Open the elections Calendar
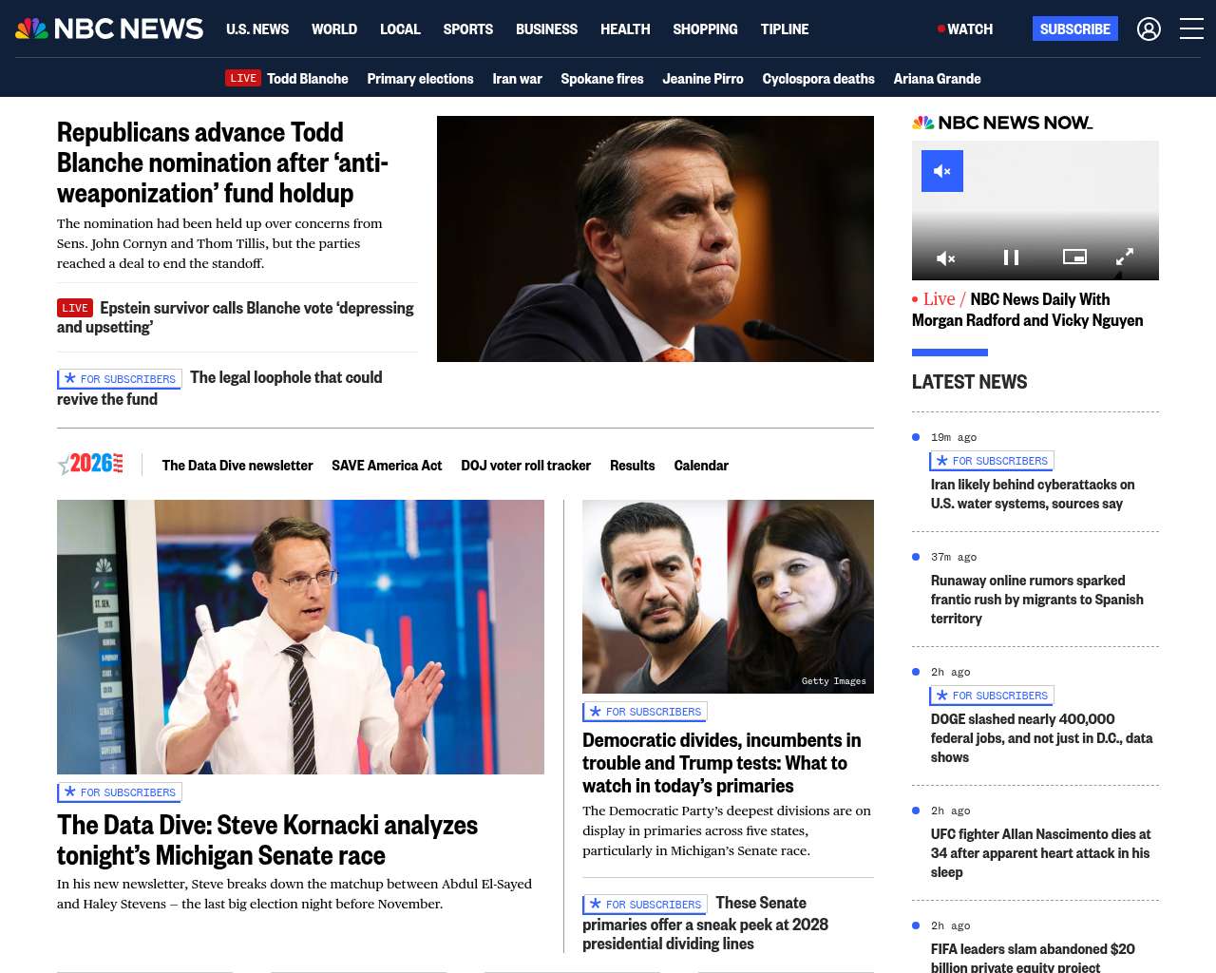1216x973 pixels. [x=701, y=466]
